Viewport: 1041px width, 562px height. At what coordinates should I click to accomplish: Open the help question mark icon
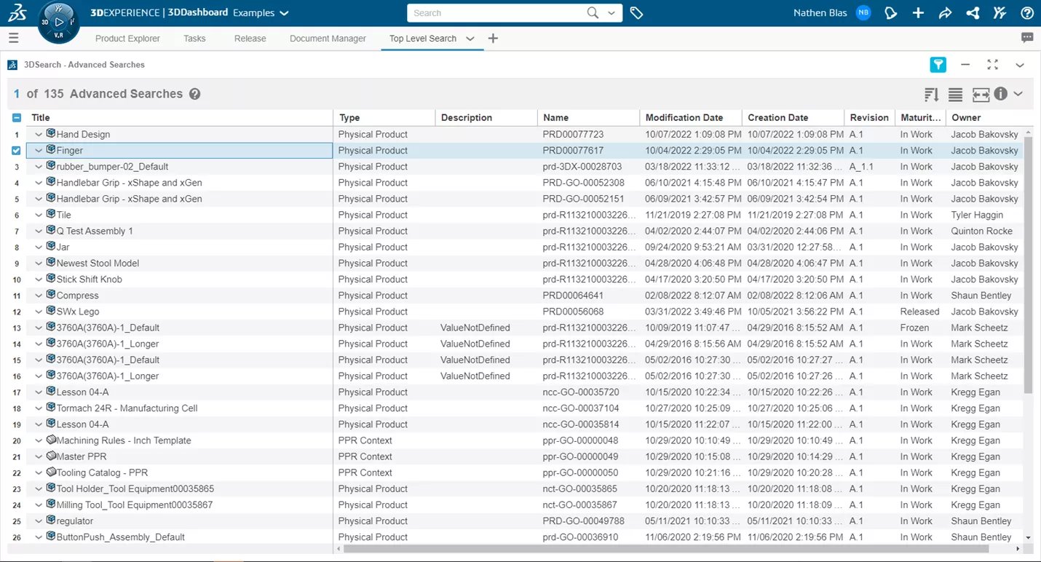(x=1027, y=13)
